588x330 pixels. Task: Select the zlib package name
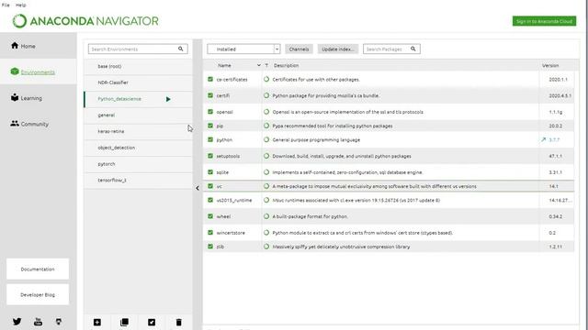[x=220, y=247]
